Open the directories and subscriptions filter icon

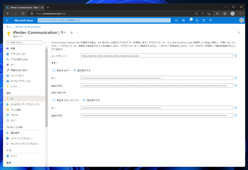coord(183,21)
